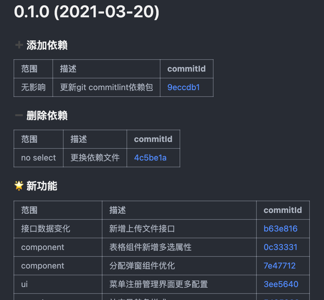Select the 接口数据变化 scope cell
Viewport: 324px width, 300px height.
click(58, 229)
